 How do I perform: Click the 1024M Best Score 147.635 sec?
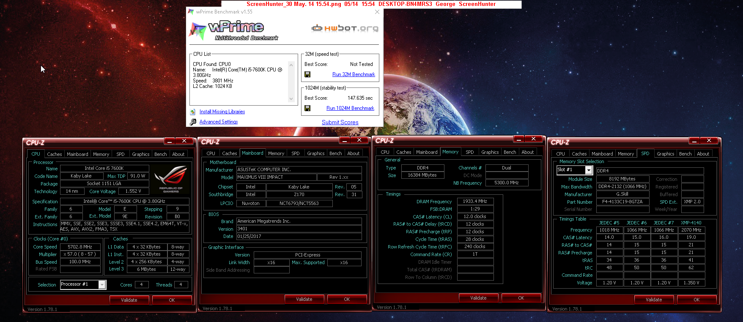(360, 98)
